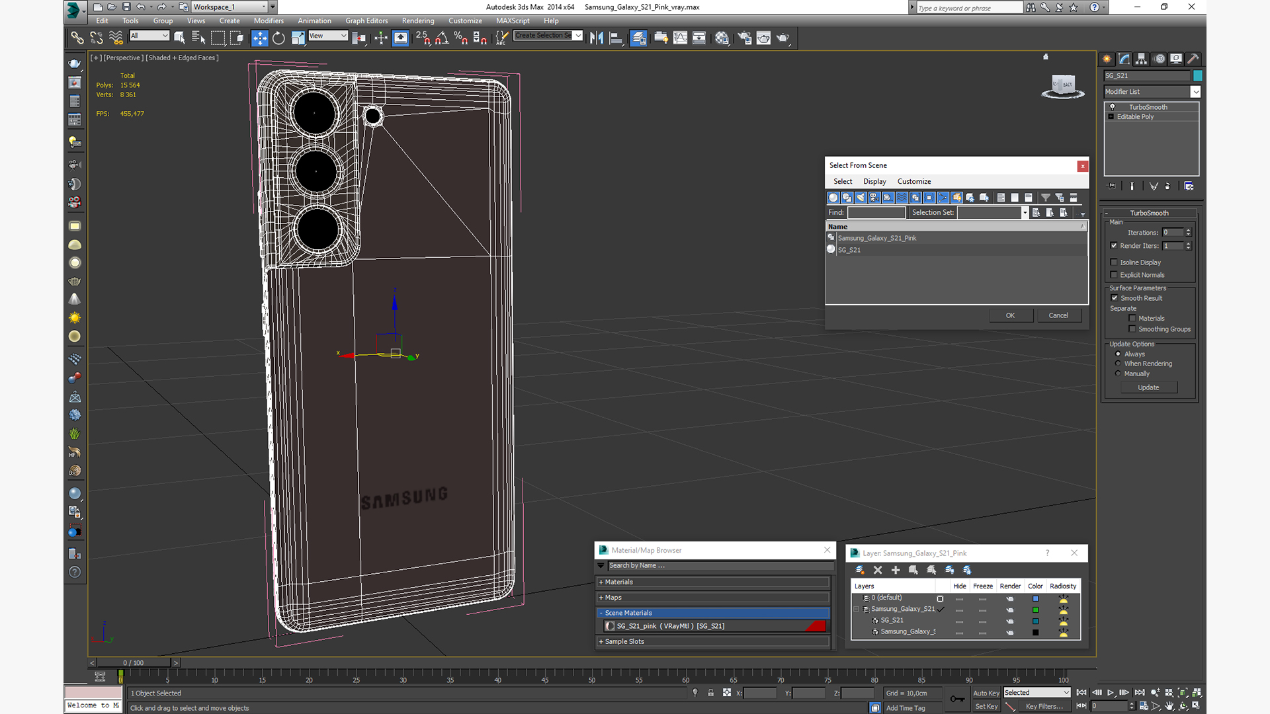Switch to the Utilities hammer tab
Image resolution: width=1270 pixels, height=714 pixels.
[1193, 59]
